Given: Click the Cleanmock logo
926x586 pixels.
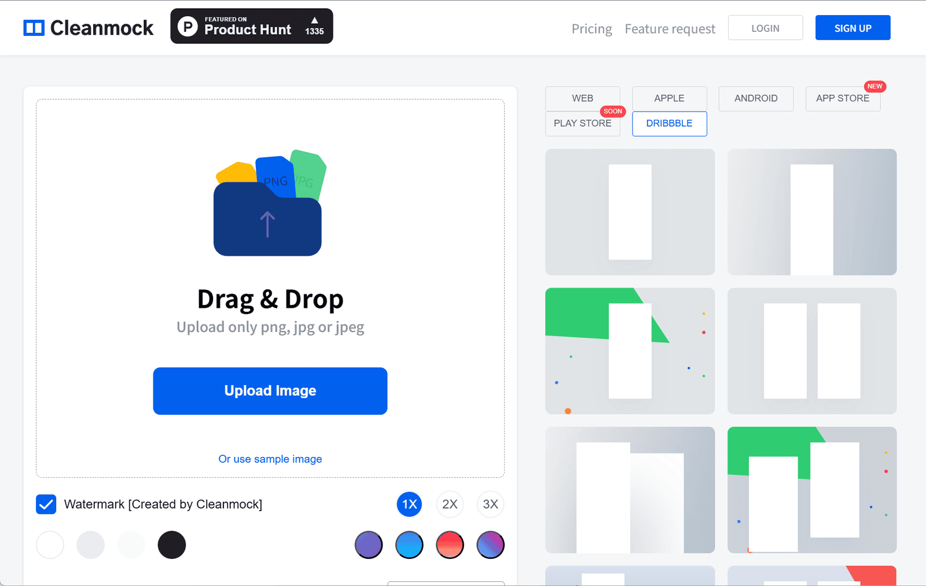Looking at the screenshot, I should (89, 28).
